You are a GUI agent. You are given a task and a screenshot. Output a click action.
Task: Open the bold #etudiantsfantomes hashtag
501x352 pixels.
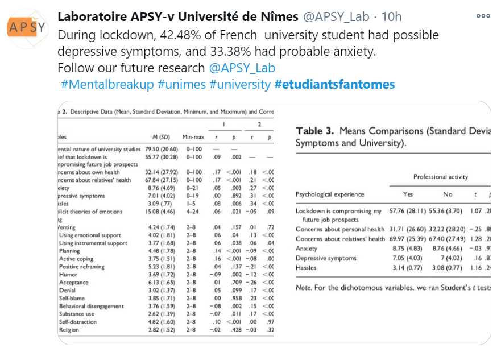[334, 85]
